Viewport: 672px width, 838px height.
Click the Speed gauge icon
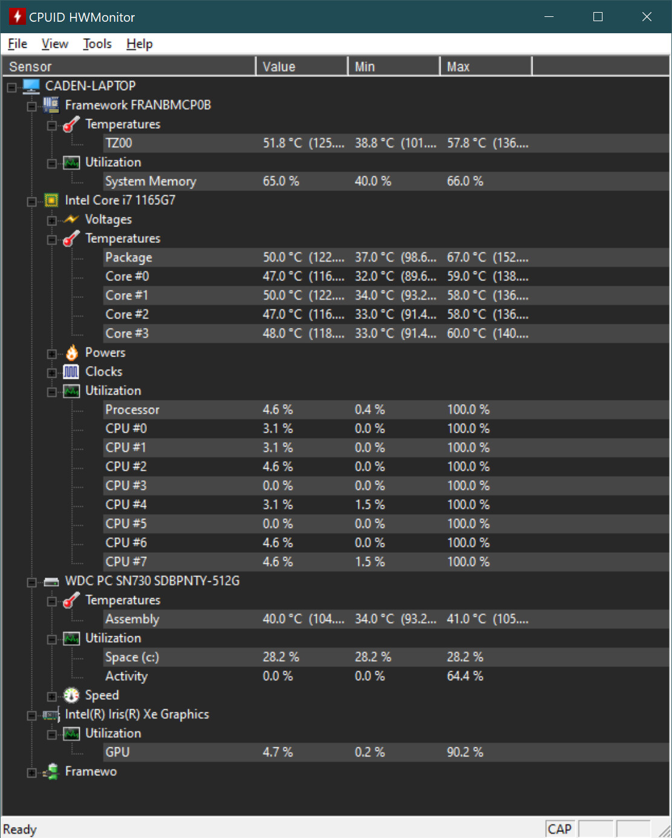pyautogui.click(x=71, y=695)
